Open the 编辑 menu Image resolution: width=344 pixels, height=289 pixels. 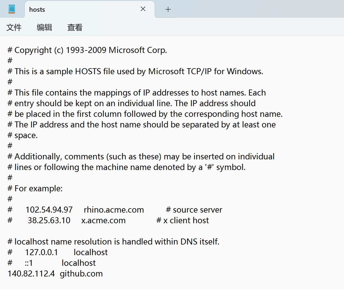pyautogui.click(x=44, y=27)
